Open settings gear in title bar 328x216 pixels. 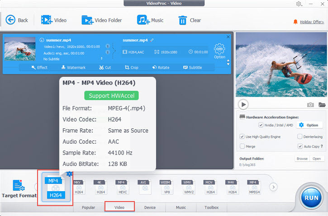299,4
